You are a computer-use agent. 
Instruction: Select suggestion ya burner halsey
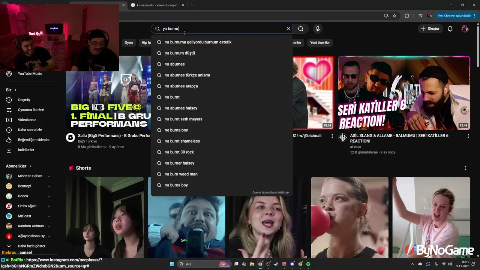222,163
